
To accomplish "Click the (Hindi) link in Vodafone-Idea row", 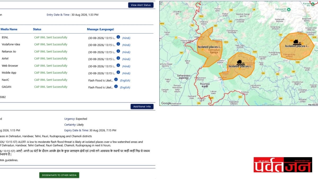I will pyautogui.click(x=126, y=45).
